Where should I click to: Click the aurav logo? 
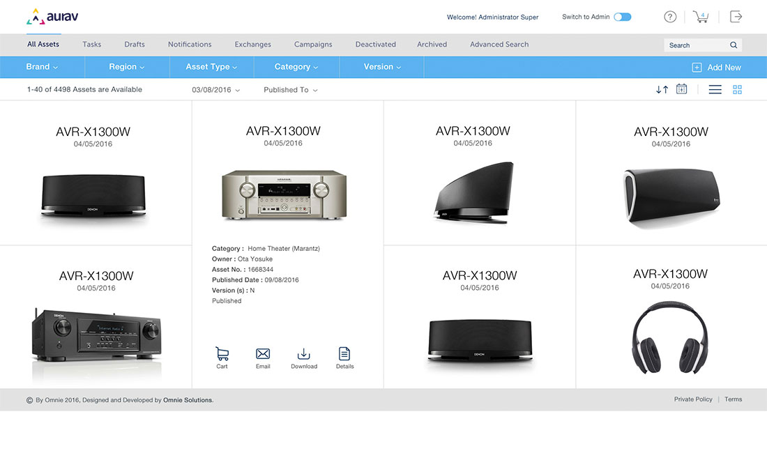pyautogui.click(x=52, y=17)
